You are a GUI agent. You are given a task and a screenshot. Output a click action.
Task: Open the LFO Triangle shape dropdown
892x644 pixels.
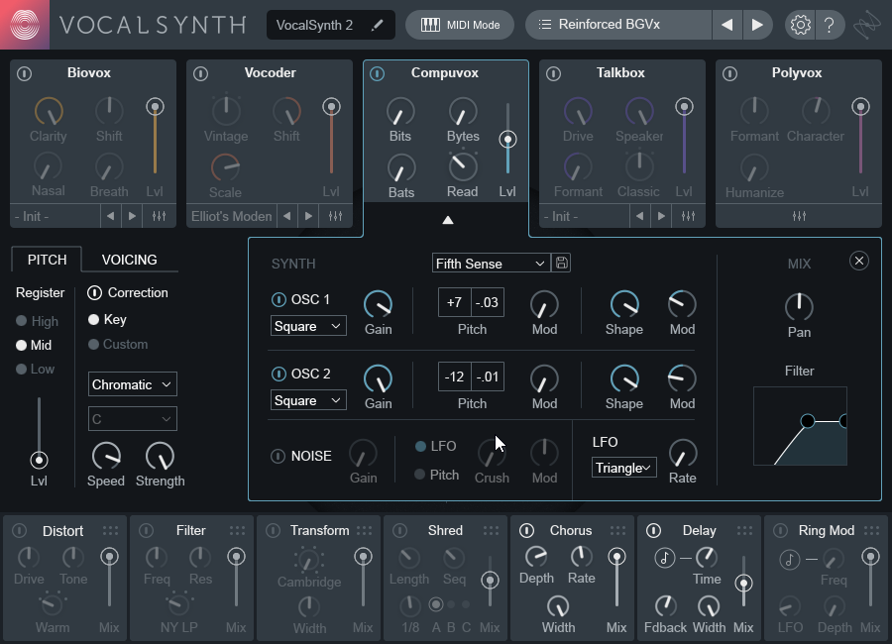624,468
